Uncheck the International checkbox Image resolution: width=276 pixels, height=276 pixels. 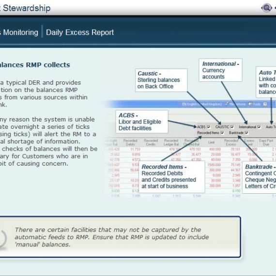point(259,127)
